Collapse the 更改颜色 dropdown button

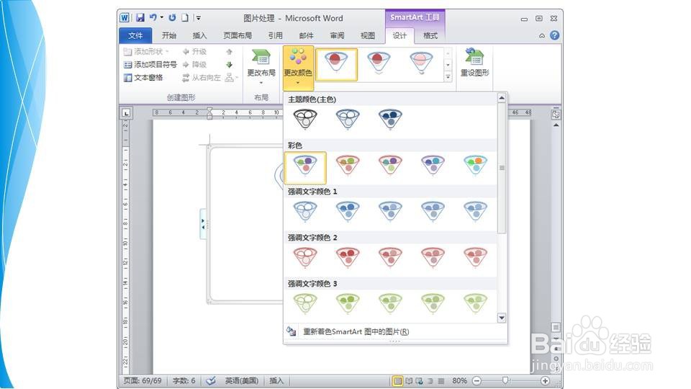[x=298, y=68]
